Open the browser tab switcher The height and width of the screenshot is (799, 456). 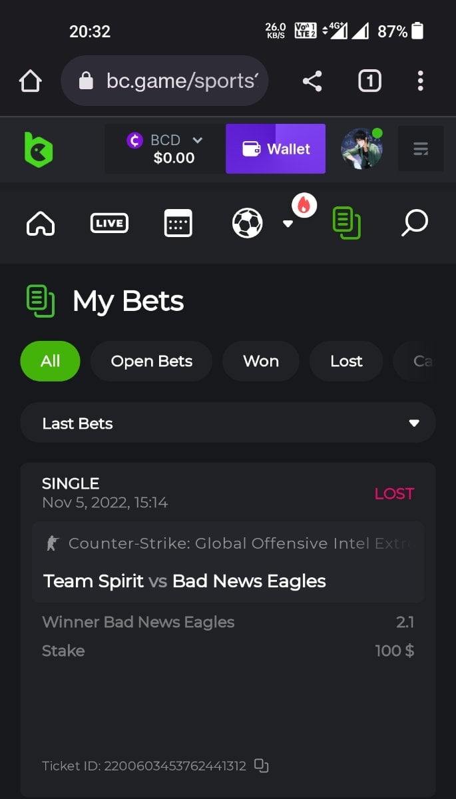[369, 81]
